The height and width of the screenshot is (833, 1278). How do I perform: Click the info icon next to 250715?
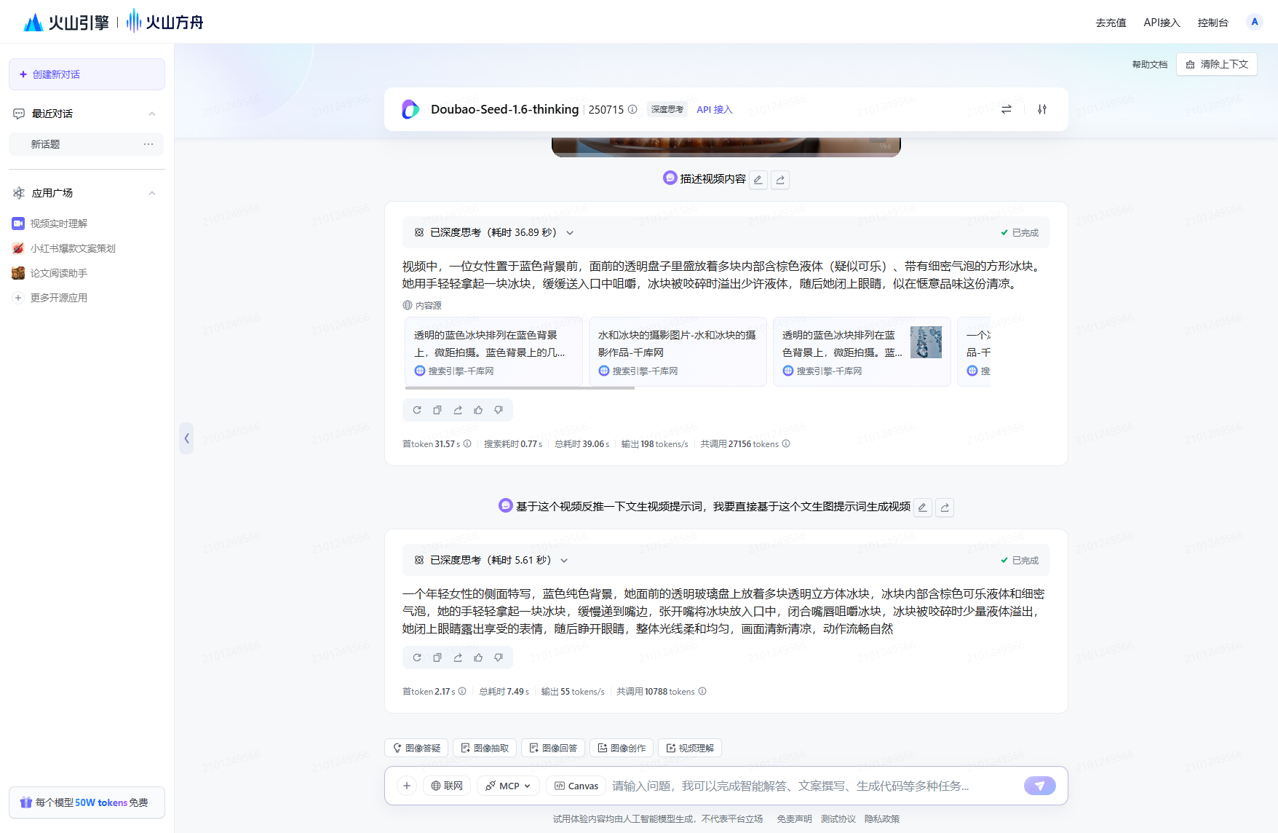pos(632,109)
